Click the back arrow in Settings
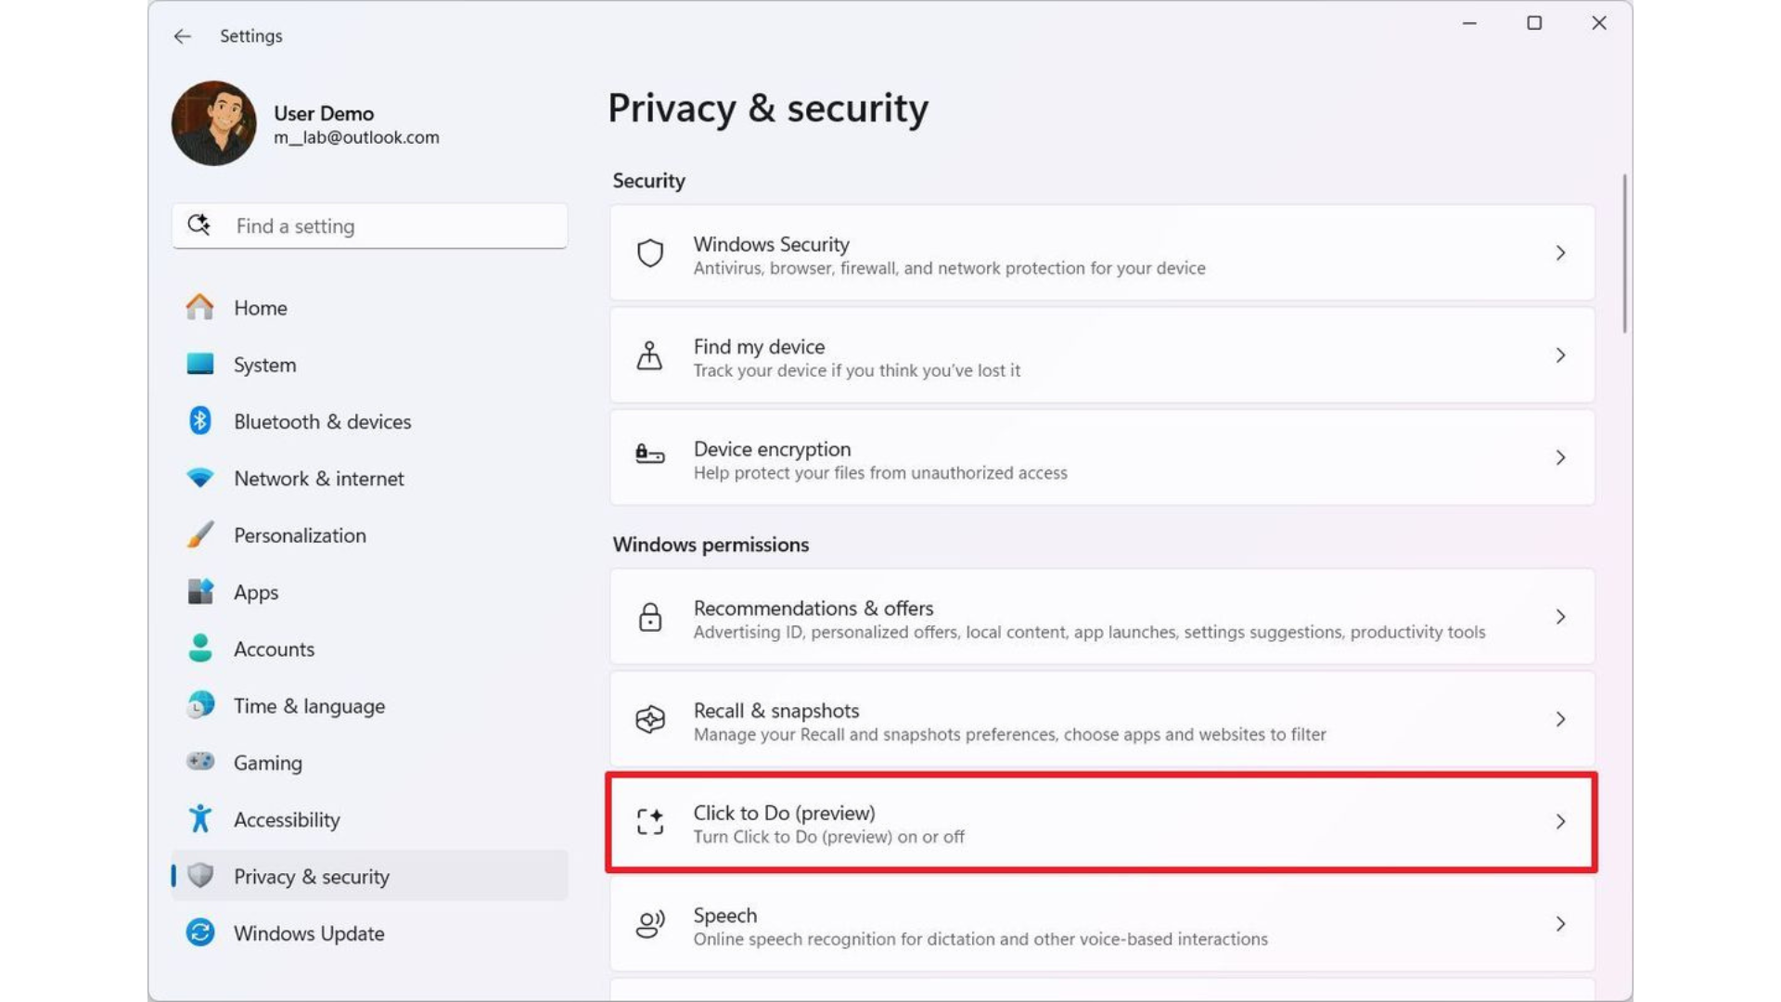Screen dimensions: 1781x1002 coord(182,36)
